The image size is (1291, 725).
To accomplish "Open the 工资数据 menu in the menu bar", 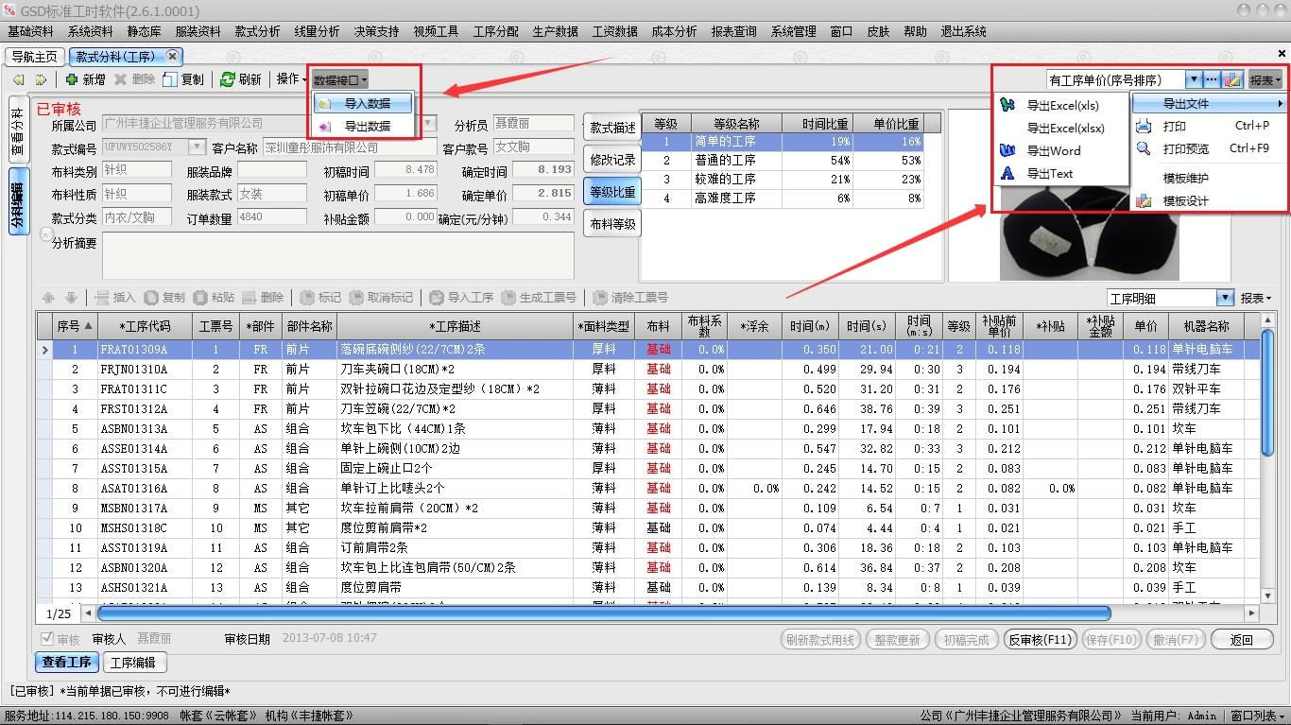I will tap(614, 31).
